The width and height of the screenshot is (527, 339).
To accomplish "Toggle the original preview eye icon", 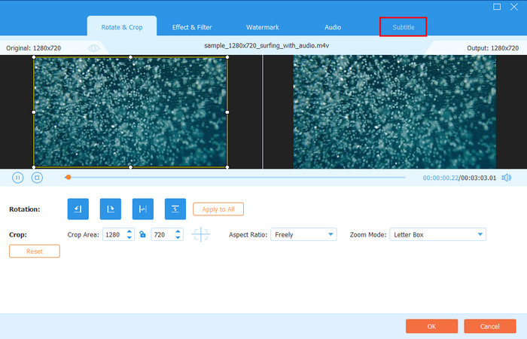I will point(94,47).
